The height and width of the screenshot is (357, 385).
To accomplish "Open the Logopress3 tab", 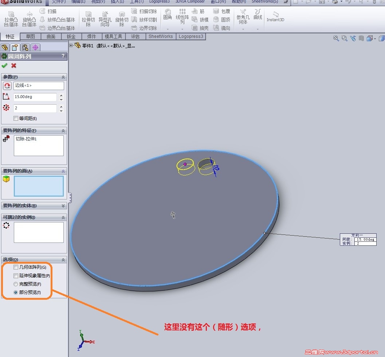I will (x=191, y=36).
